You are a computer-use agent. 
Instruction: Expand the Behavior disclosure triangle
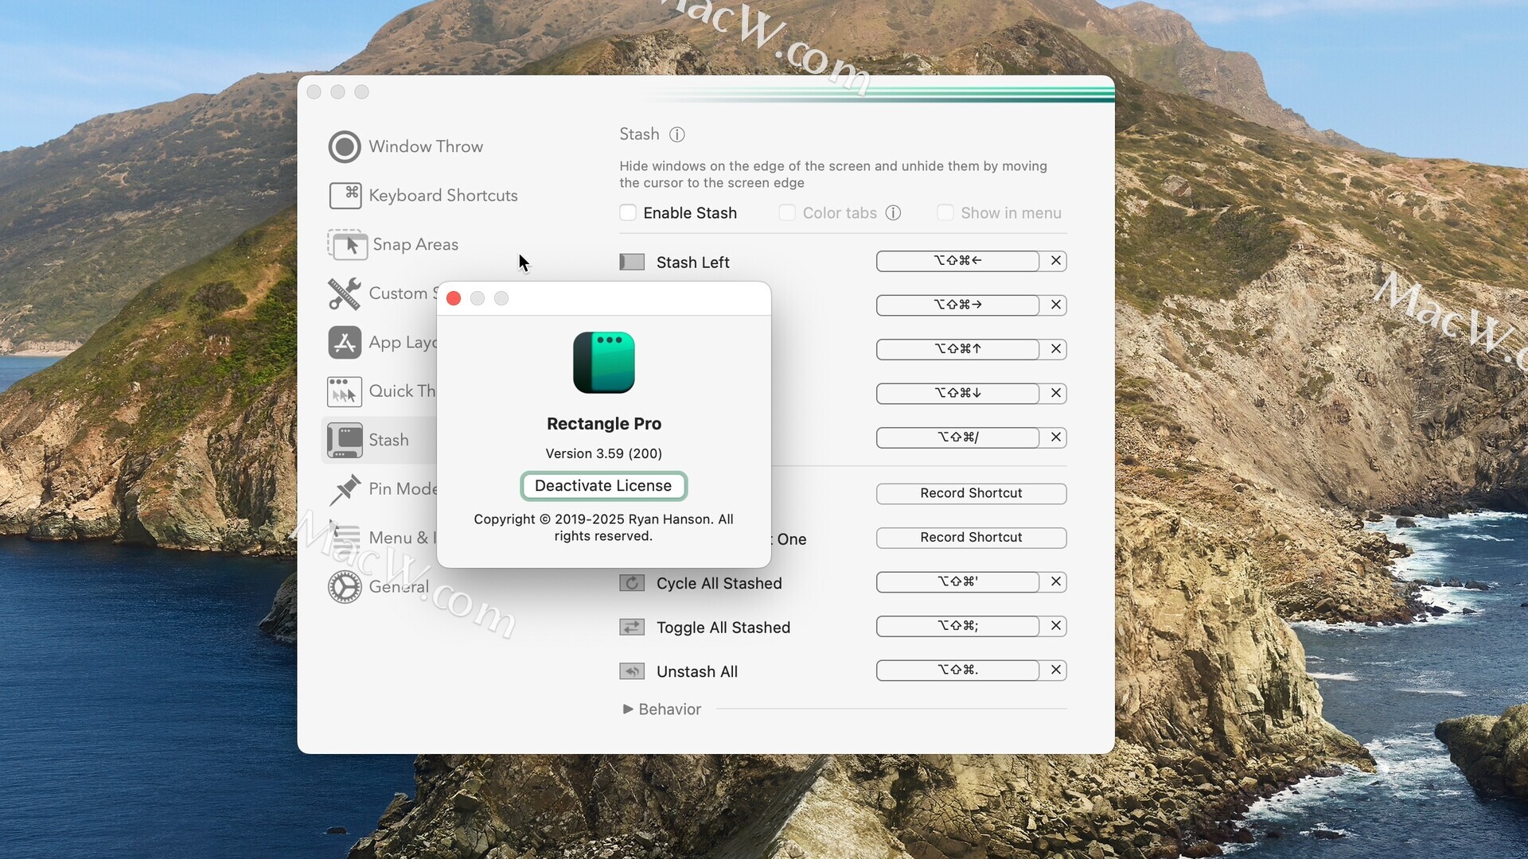point(628,709)
